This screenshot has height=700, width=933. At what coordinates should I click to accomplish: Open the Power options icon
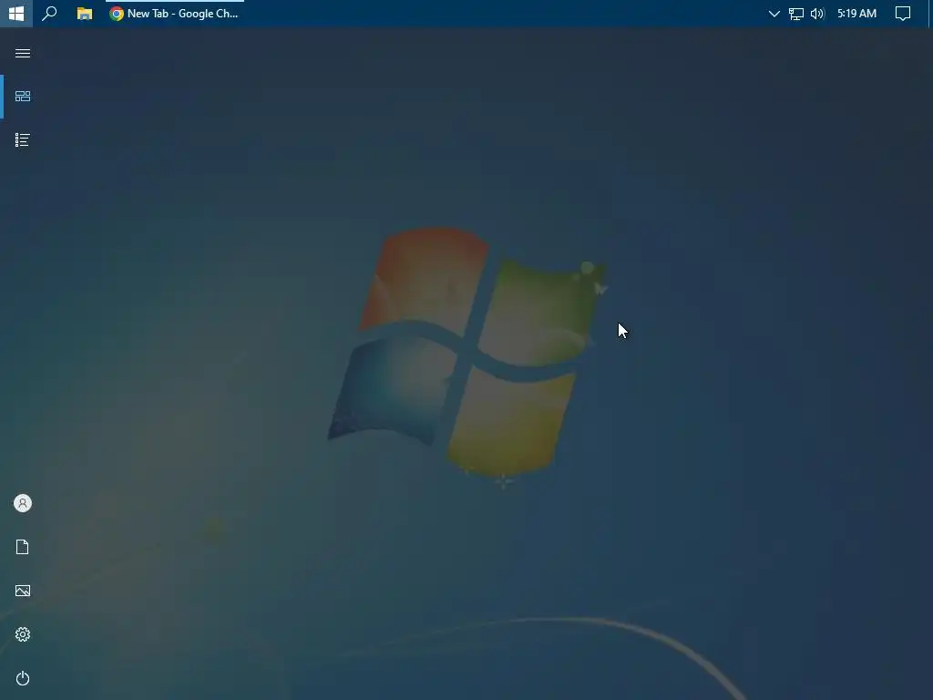click(23, 678)
